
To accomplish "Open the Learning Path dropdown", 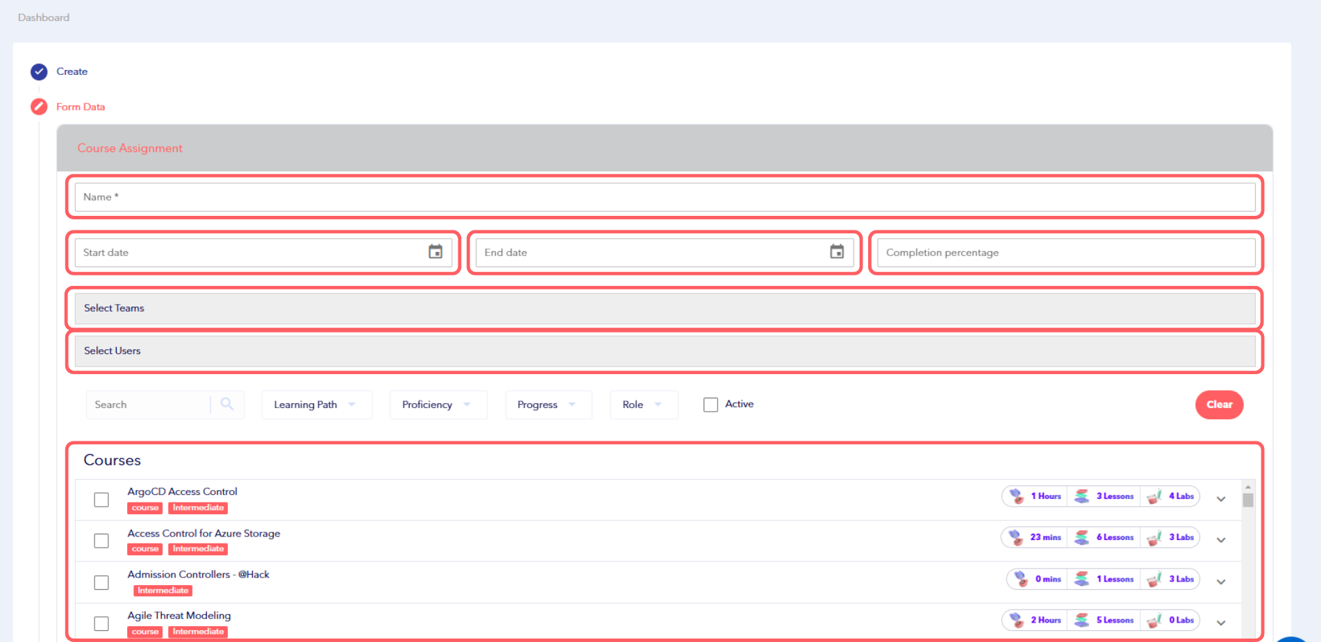I will (316, 404).
